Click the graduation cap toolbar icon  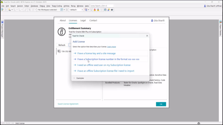point(112,10)
